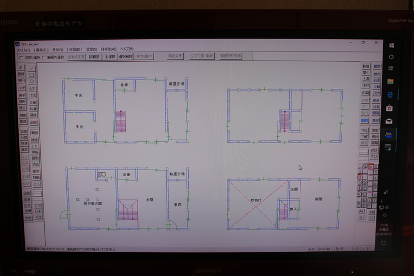Click the 属性変更 attribute change button

175,56
